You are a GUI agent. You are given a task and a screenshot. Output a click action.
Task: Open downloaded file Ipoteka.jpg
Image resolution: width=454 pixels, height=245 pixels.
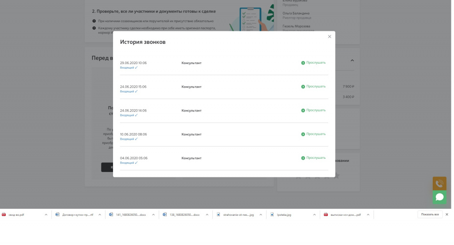[284, 214]
